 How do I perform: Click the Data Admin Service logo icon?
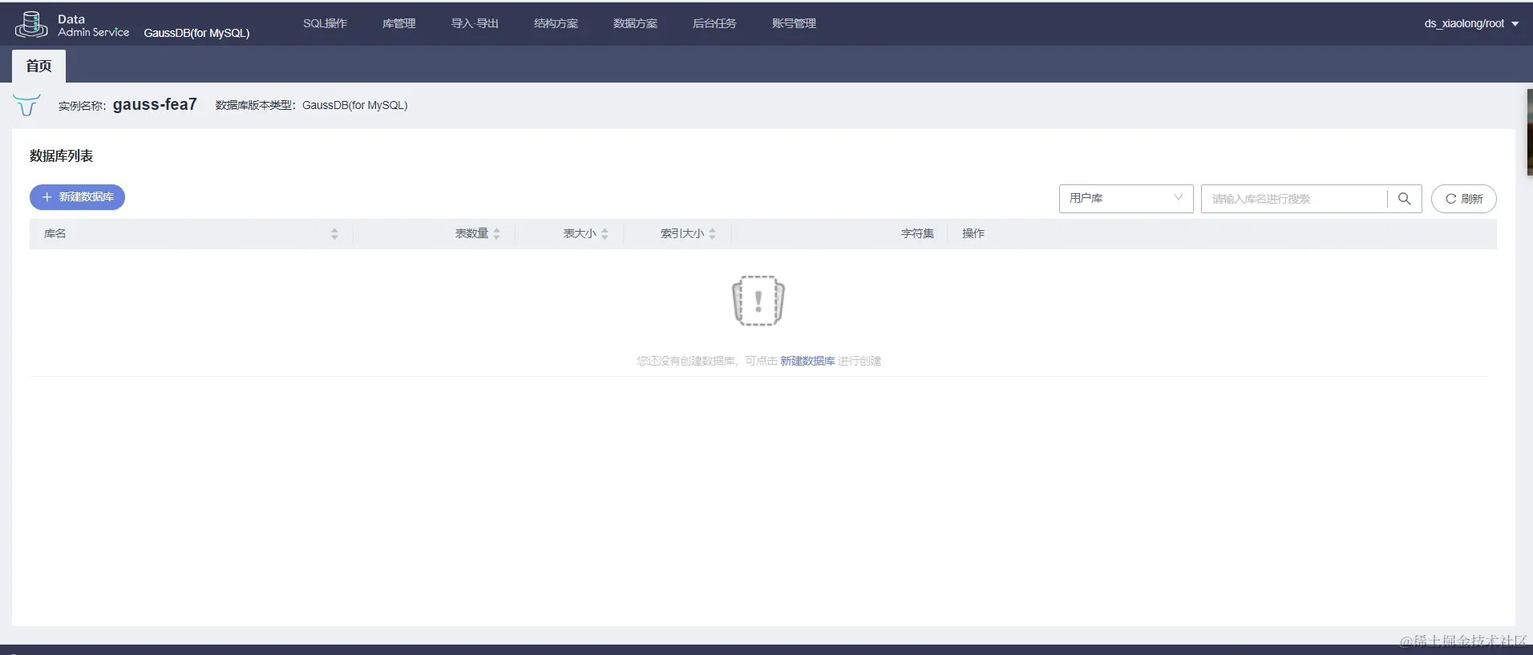pyautogui.click(x=31, y=25)
